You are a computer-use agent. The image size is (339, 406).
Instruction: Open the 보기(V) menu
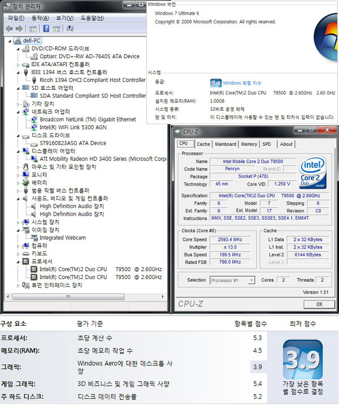(x=65, y=18)
